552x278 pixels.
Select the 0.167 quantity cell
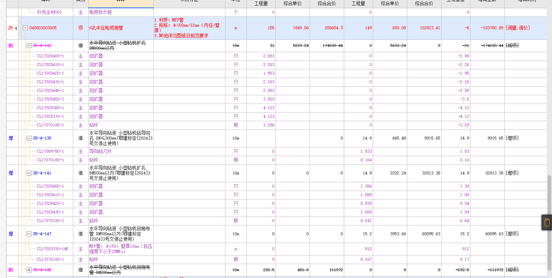point(358,260)
